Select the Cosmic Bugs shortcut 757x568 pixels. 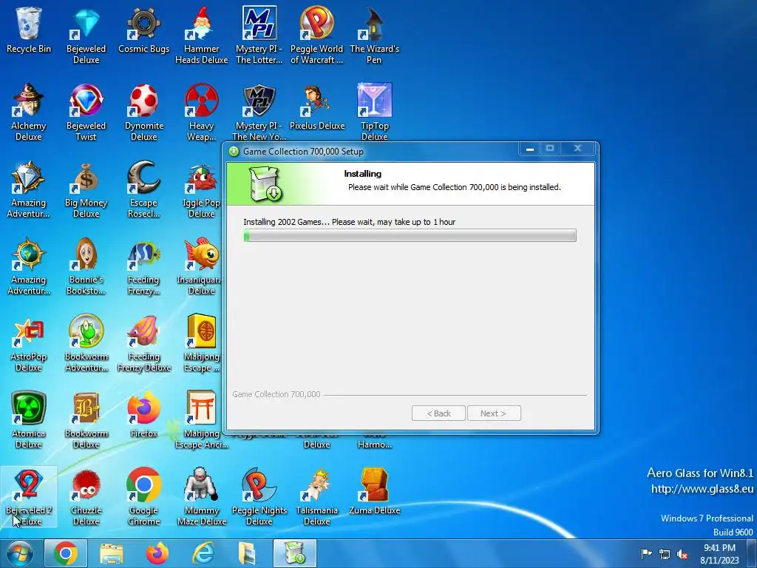tap(144, 30)
